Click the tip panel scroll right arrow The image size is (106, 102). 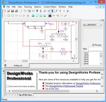97,91
